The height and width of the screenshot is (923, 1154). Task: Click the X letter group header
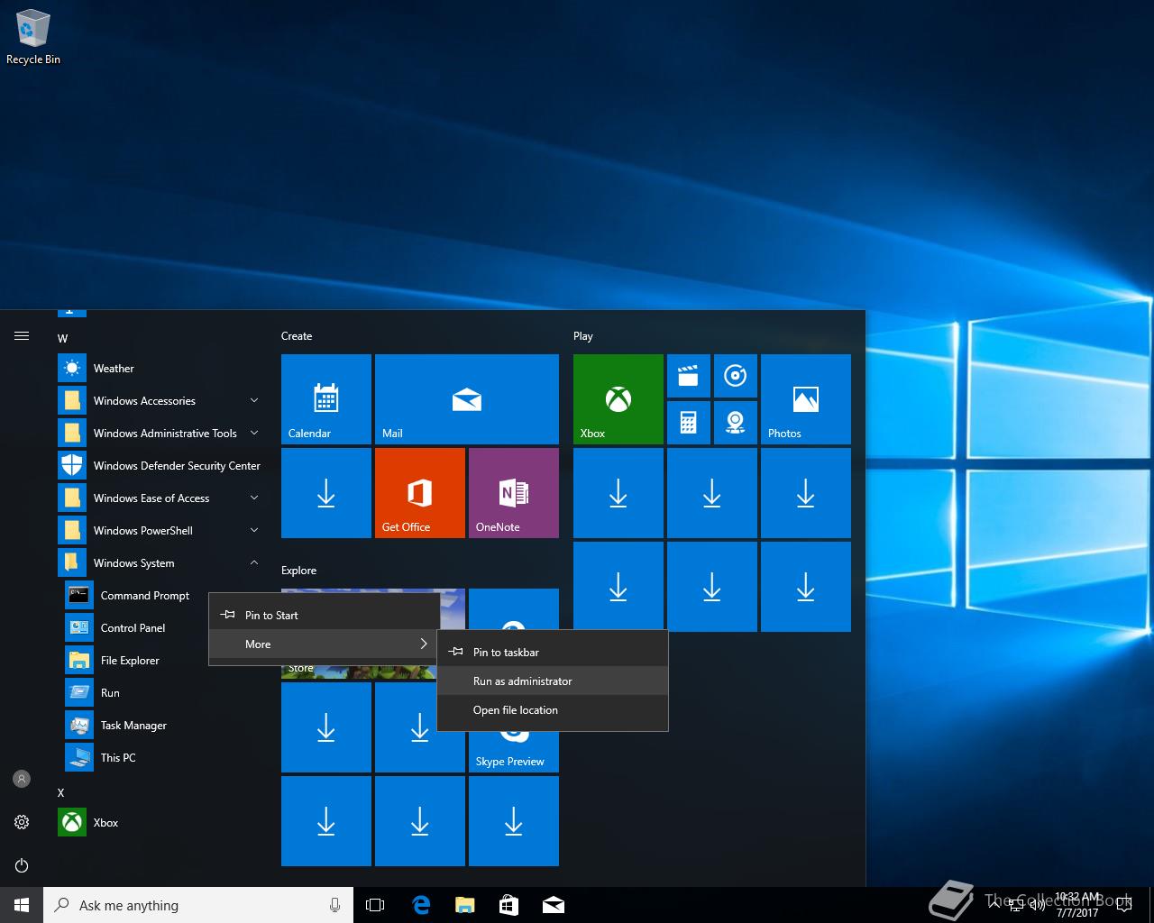point(61,792)
